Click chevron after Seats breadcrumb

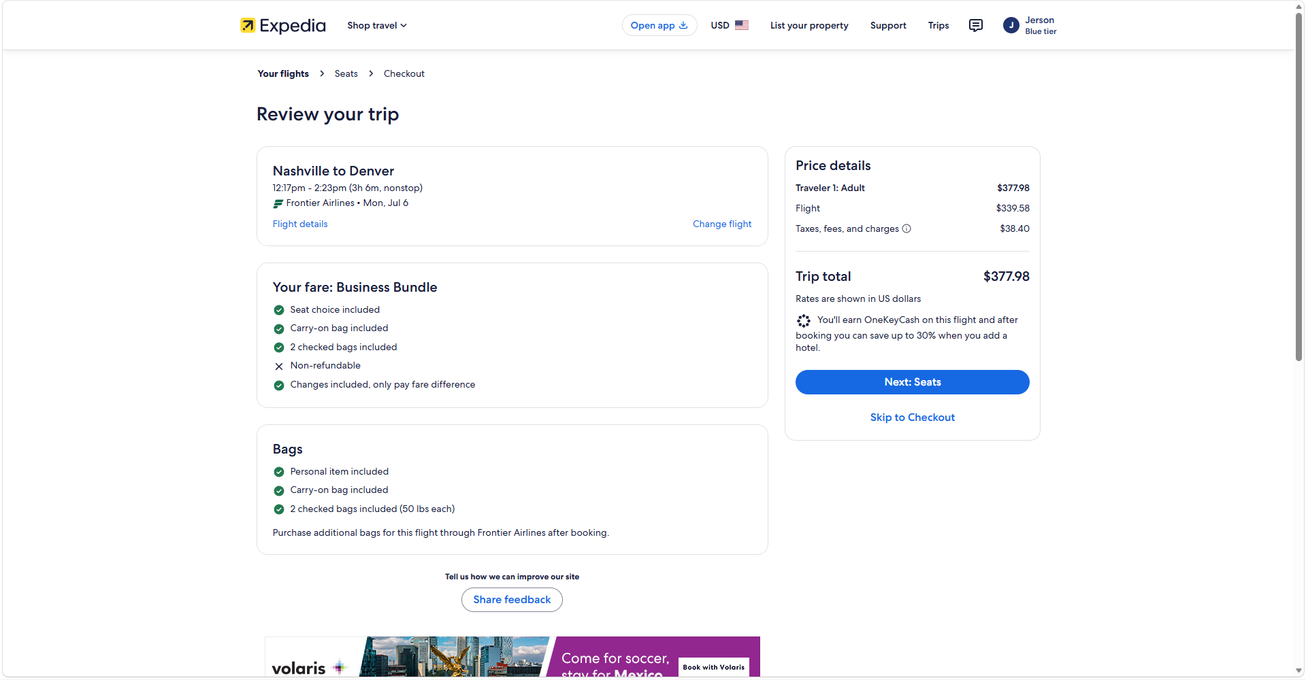(371, 73)
